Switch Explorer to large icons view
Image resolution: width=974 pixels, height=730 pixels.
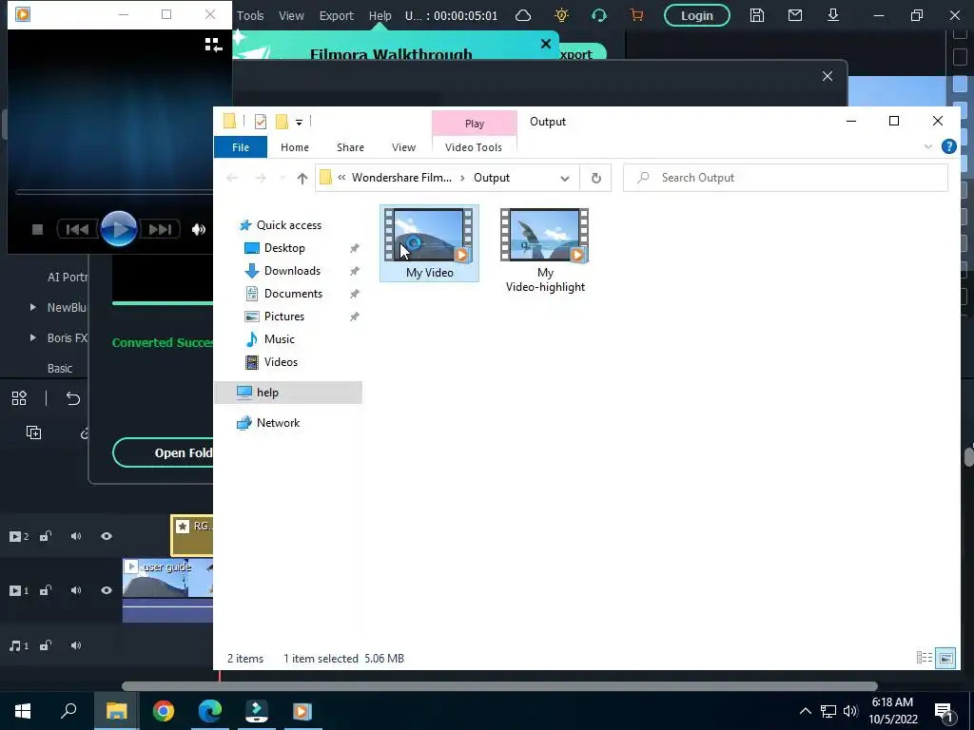coord(946,658)
